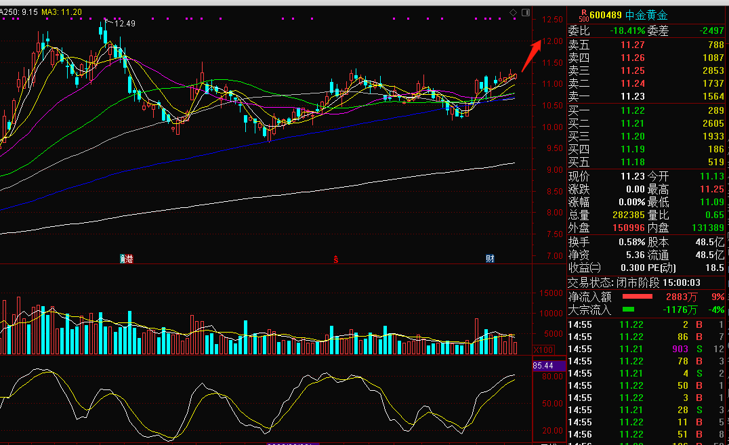Click the X100 volume unit label

coord(543,349)
